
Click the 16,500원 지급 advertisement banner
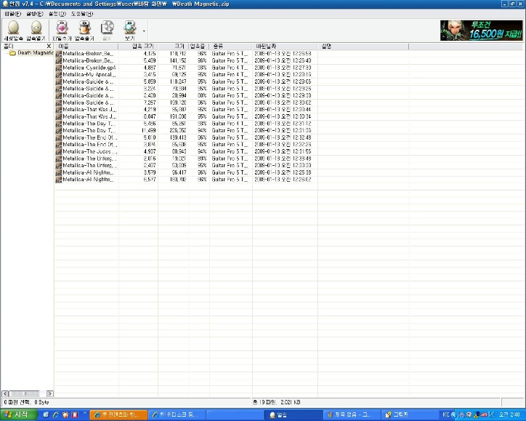[482, 31]
